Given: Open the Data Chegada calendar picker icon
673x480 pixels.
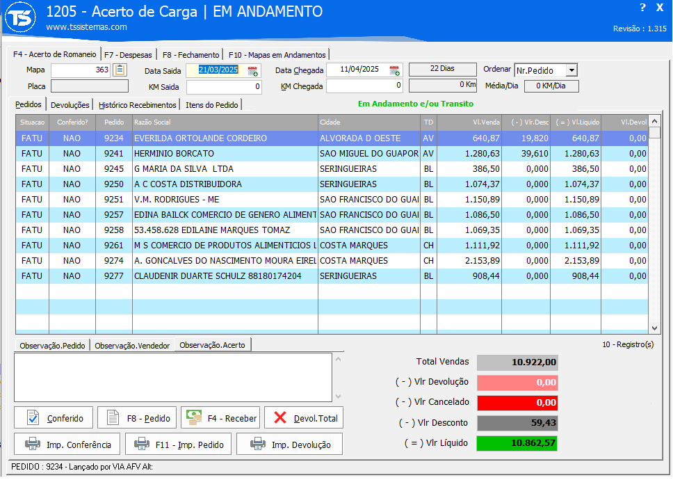Looking at the screenshot, I should pyautogui.click(x=395, y=70).
